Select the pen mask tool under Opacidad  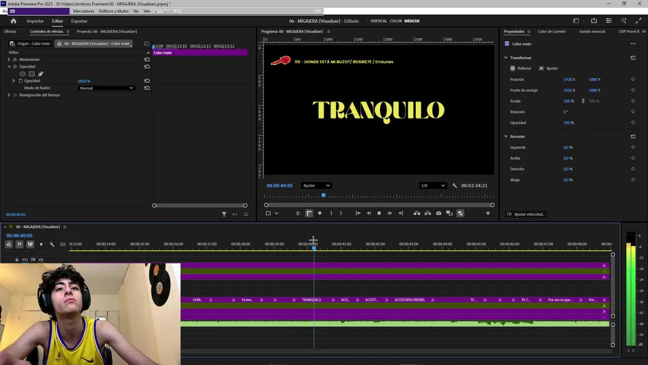(40, 74)
